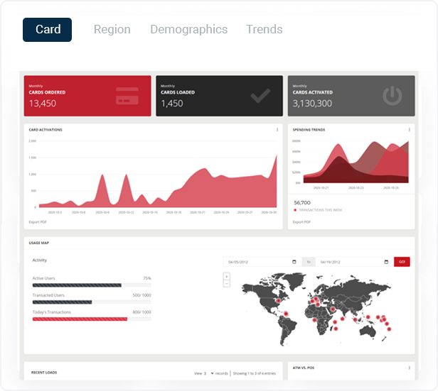Click the 04/05/2012 start date field
Image resolution: width=438 pixels, height=391 pixels.
click(x=256, y=262)
